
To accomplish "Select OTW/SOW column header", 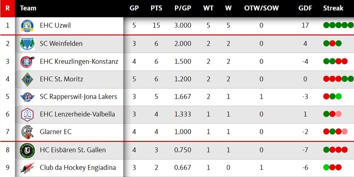I will point(261,8).
